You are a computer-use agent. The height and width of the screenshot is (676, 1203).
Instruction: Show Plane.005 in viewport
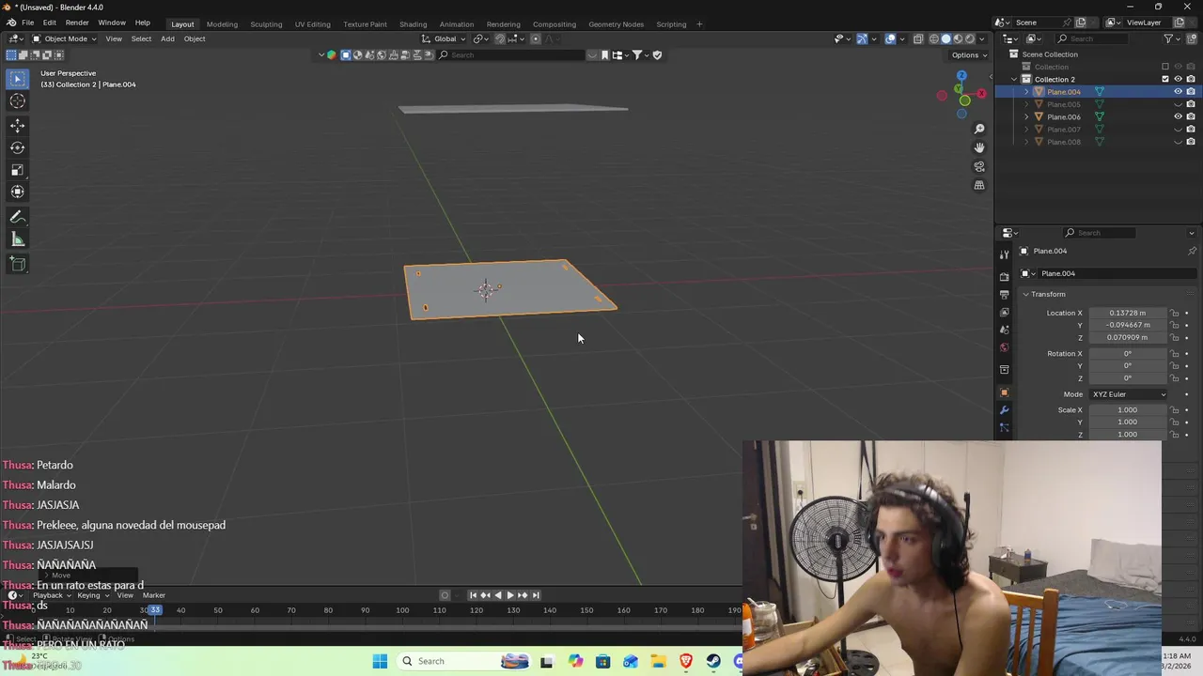(x=1178, y=104)
